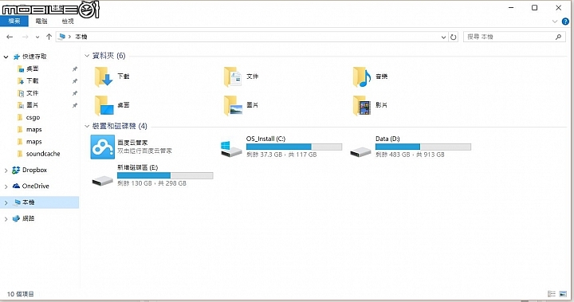Select OneDrive in navigation pane
Image resolution: width=574 pixels, height=302 pixels.
click(x=36, y=186)
